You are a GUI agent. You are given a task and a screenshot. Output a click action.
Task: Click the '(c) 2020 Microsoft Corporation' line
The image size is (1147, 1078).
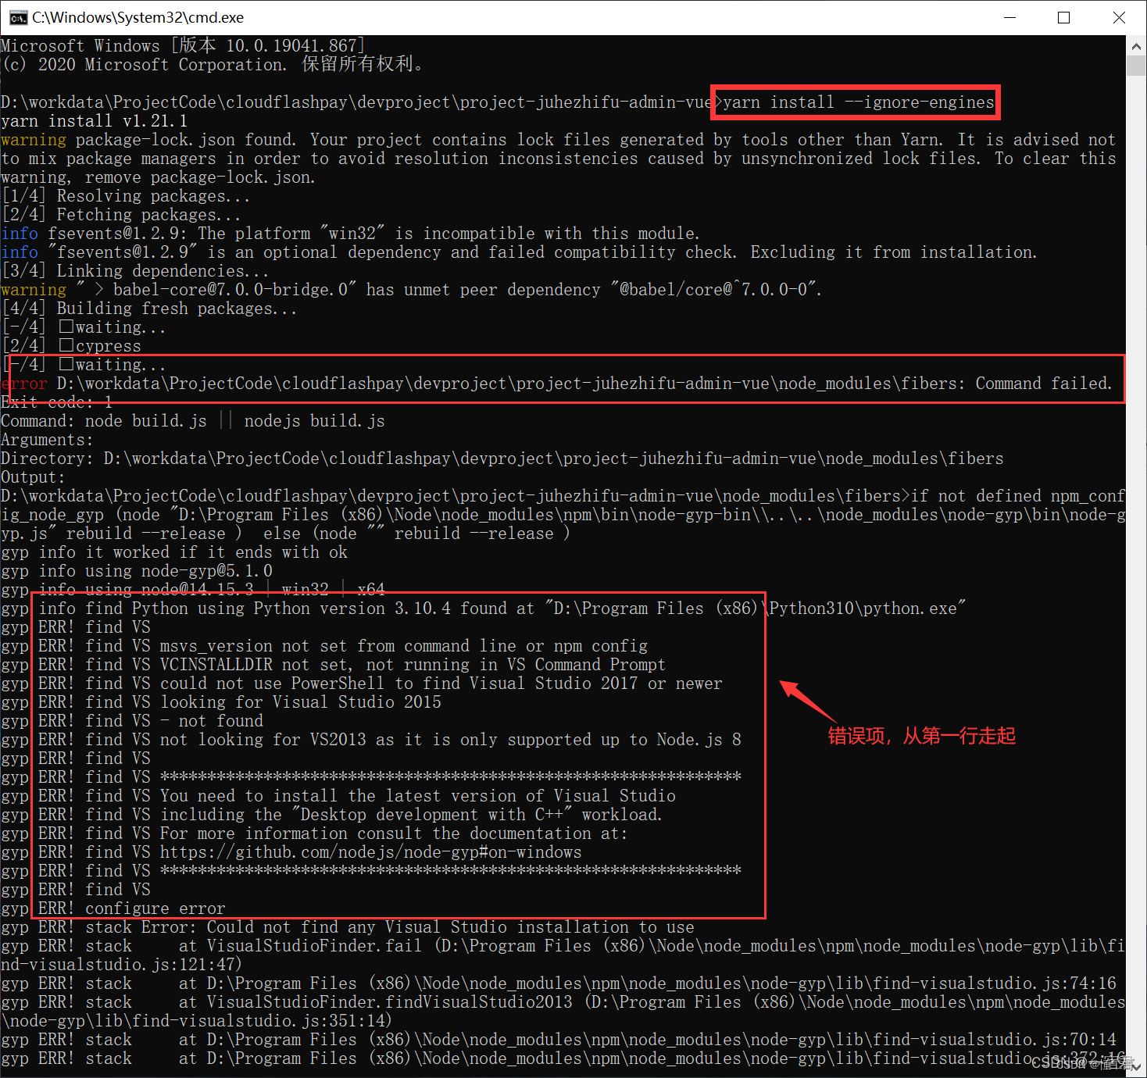(212, 65)
